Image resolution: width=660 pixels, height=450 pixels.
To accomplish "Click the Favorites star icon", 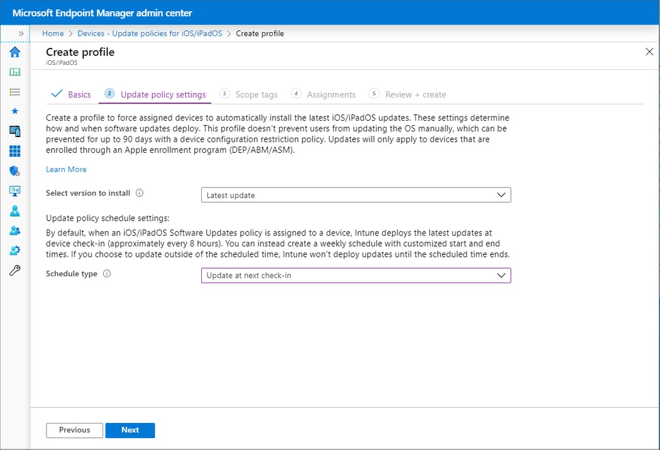I will pos(14,111).
